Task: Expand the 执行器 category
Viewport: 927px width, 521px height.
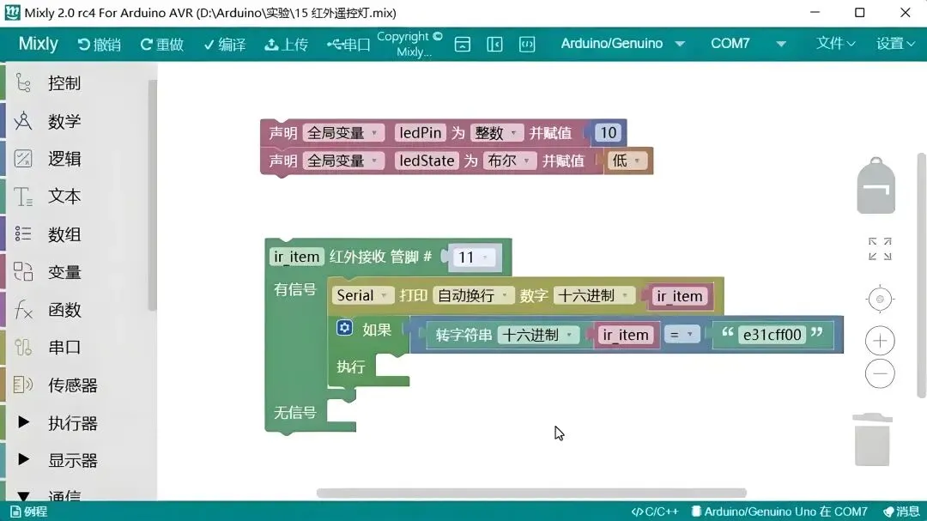Action: pyautogui.click(x=23, y=422)
